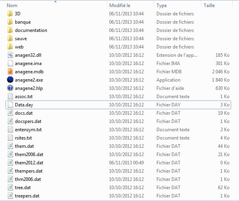The width and height of the screenshot is (239, 201).
Task: Select the tree.dat file icon
Action: tap(10, 188)
